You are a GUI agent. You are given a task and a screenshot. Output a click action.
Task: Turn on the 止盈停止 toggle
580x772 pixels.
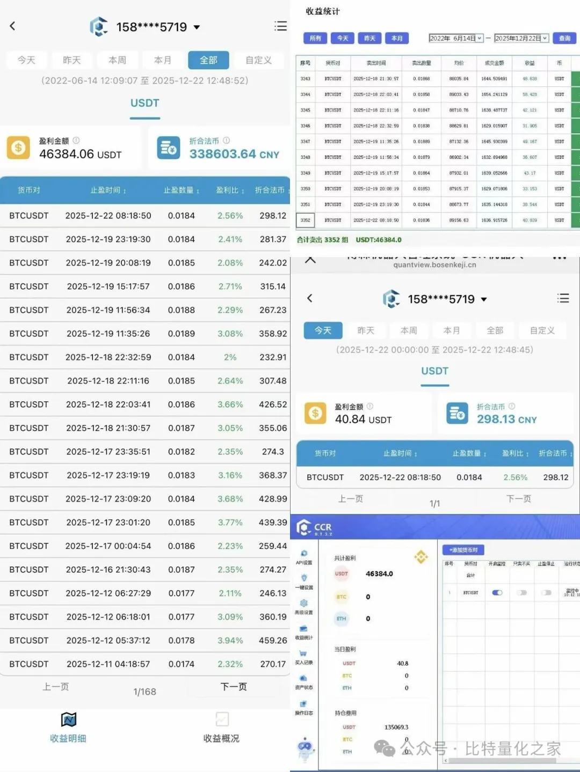(x=547, y=592)
